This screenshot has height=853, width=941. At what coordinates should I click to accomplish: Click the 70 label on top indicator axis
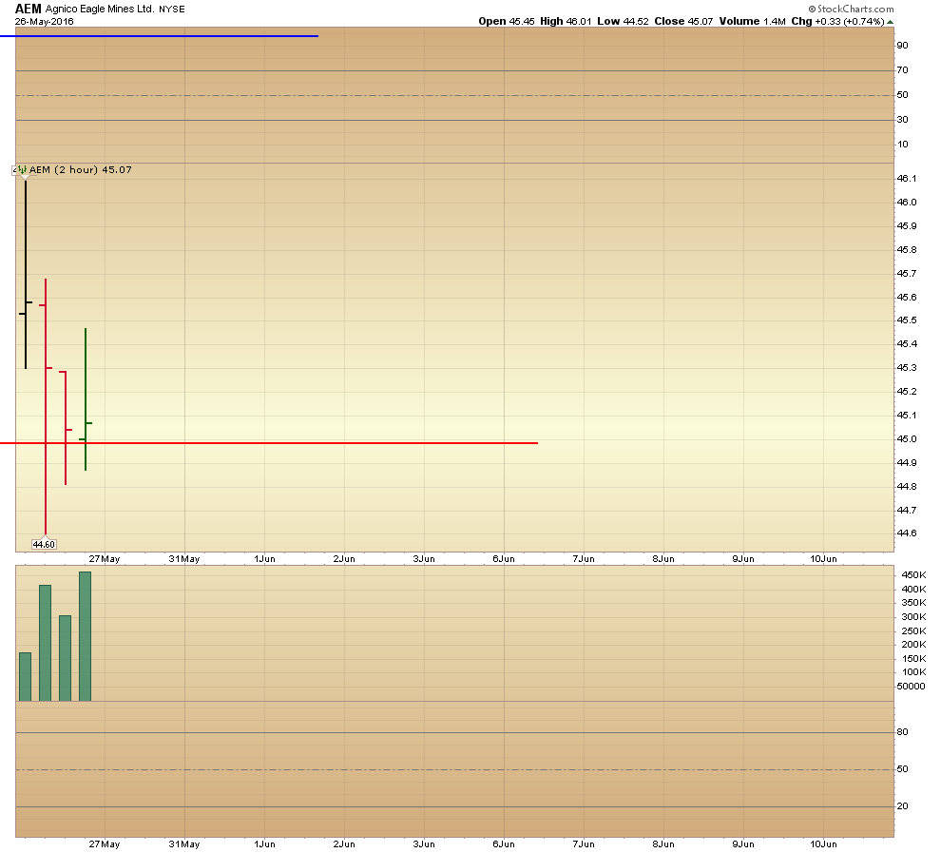coord(902,70)
